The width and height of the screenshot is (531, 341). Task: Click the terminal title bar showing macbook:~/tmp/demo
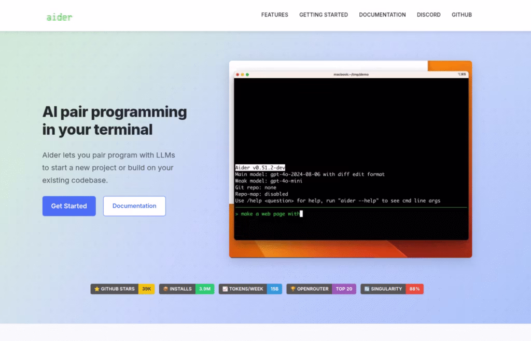[352, 74]
